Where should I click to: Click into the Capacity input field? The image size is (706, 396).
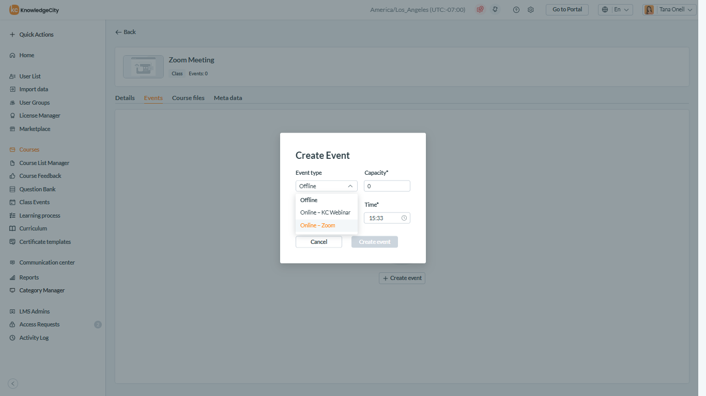(x=387, y=186)
